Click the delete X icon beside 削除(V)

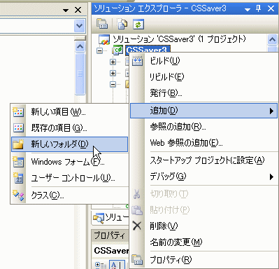click(137, 226)
